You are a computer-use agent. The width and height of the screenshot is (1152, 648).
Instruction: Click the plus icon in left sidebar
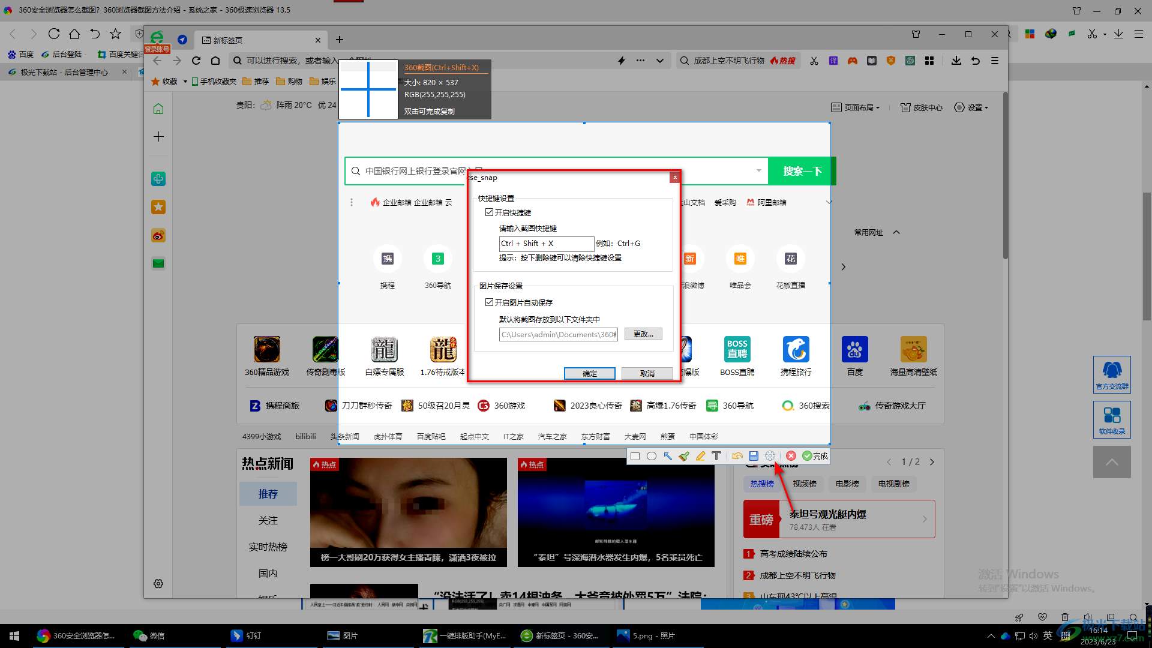tap(158, 137)
